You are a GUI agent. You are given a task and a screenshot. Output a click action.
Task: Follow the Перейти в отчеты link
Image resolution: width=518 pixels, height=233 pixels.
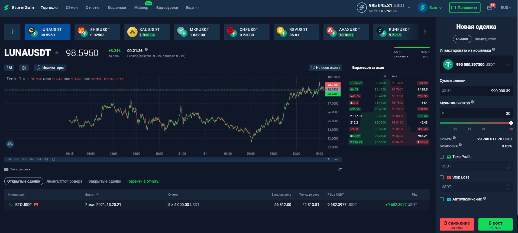tap(144, 181)
